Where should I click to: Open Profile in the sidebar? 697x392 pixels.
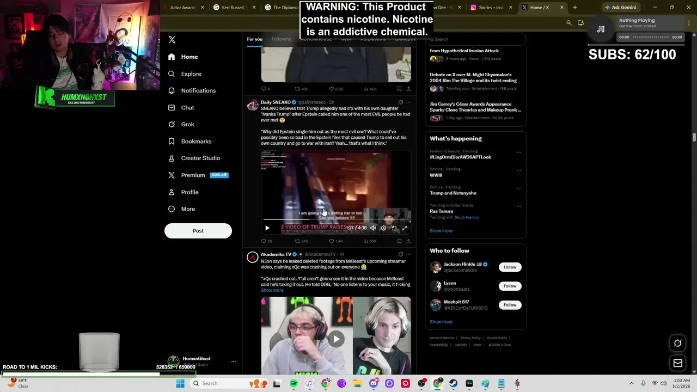point(183,192)
